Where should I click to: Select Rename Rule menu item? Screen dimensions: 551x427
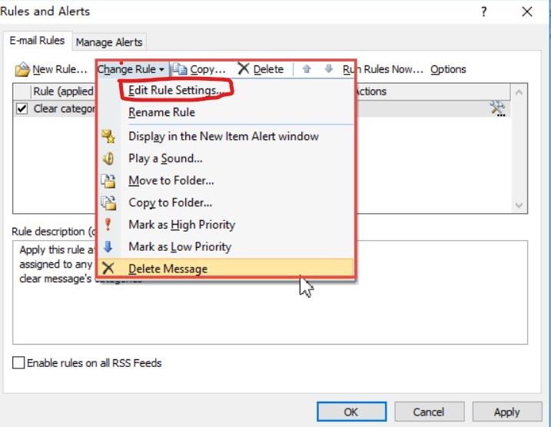161,112
